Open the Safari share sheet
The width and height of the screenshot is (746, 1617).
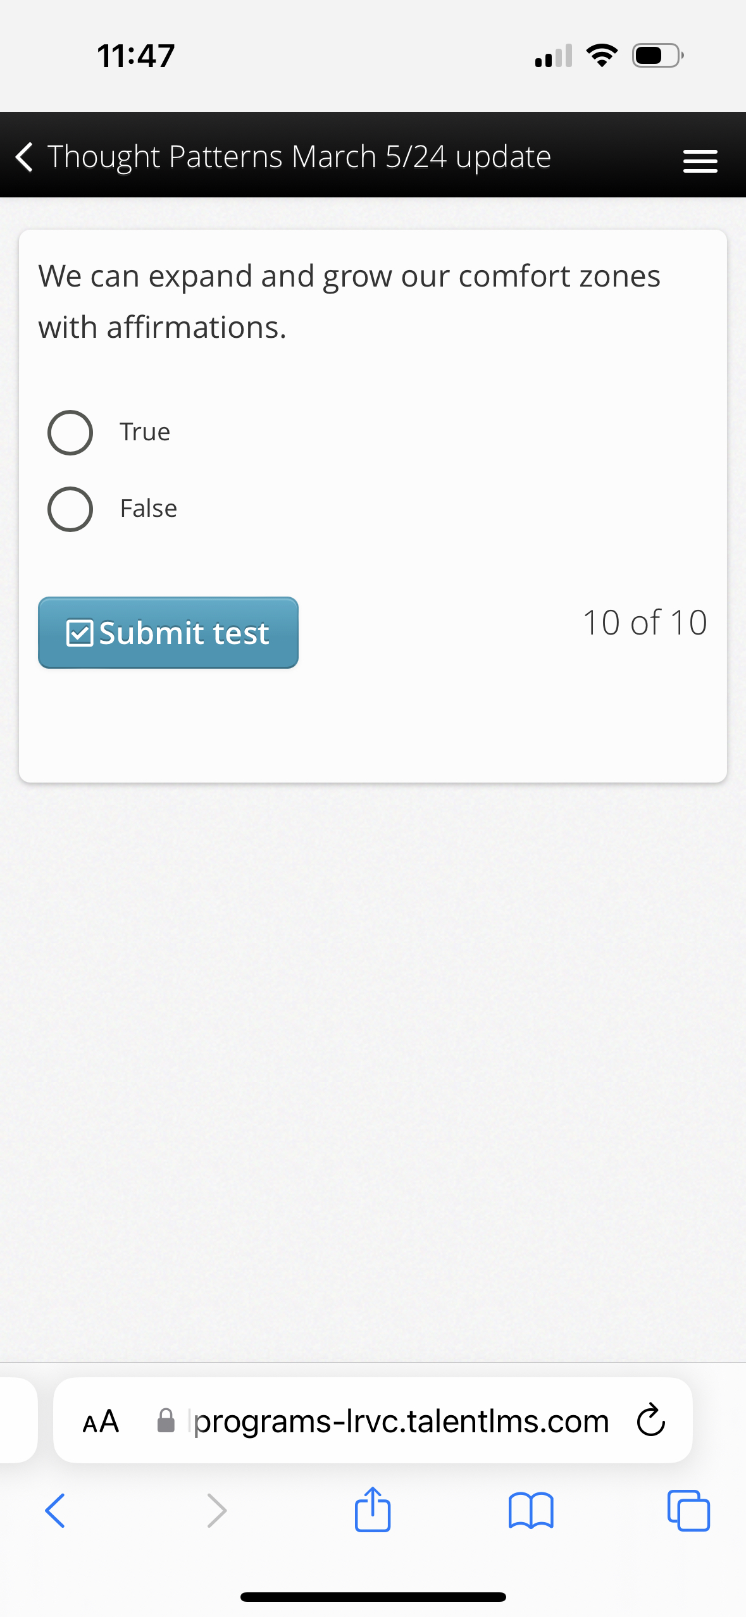[372, 1511]
